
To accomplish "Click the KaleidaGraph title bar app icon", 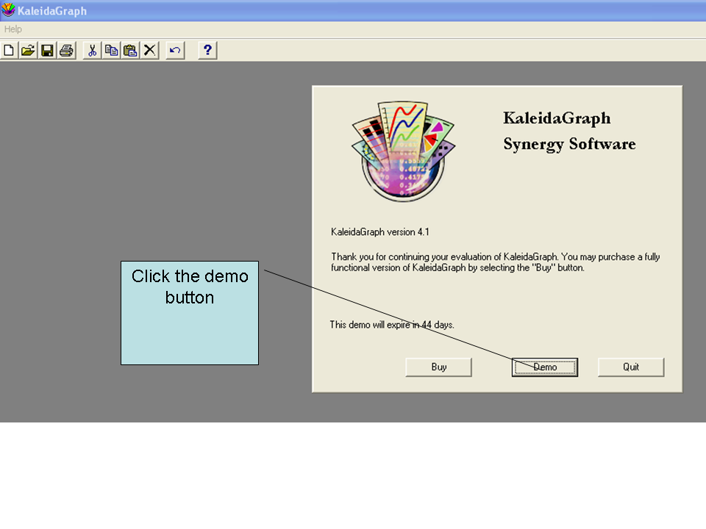I will click(8, 10).
